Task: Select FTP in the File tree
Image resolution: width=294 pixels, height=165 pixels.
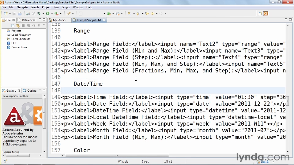Action: tap(14, 43)
